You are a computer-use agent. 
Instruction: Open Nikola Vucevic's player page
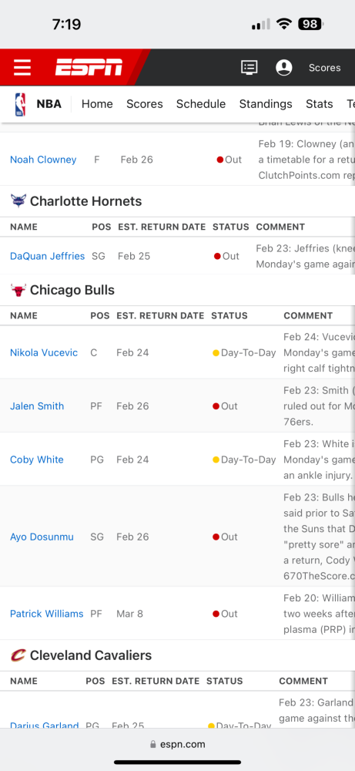click(x=44, y=352)
